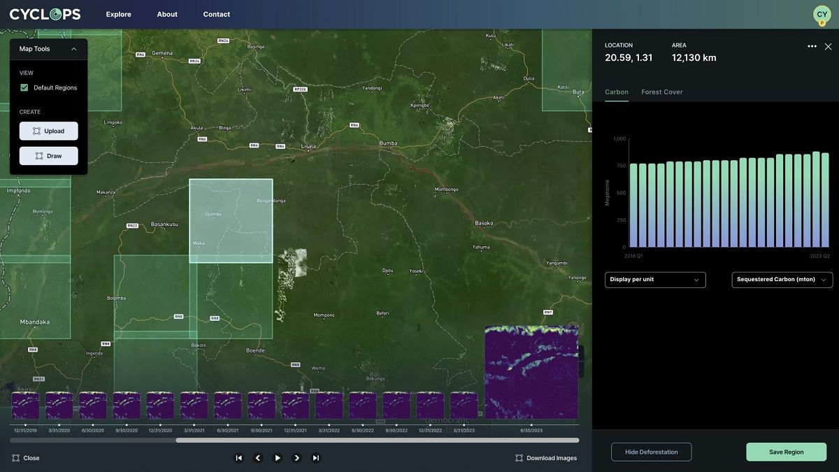
Task: Step back one frame
Action: (258, 458)
